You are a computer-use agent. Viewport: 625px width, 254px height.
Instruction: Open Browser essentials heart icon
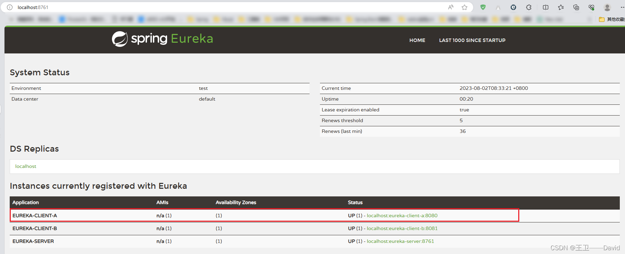click(591, 7)
